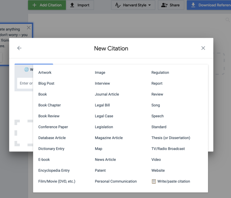Select Review source type
The image size is (231, 198).
pos(157,94)
